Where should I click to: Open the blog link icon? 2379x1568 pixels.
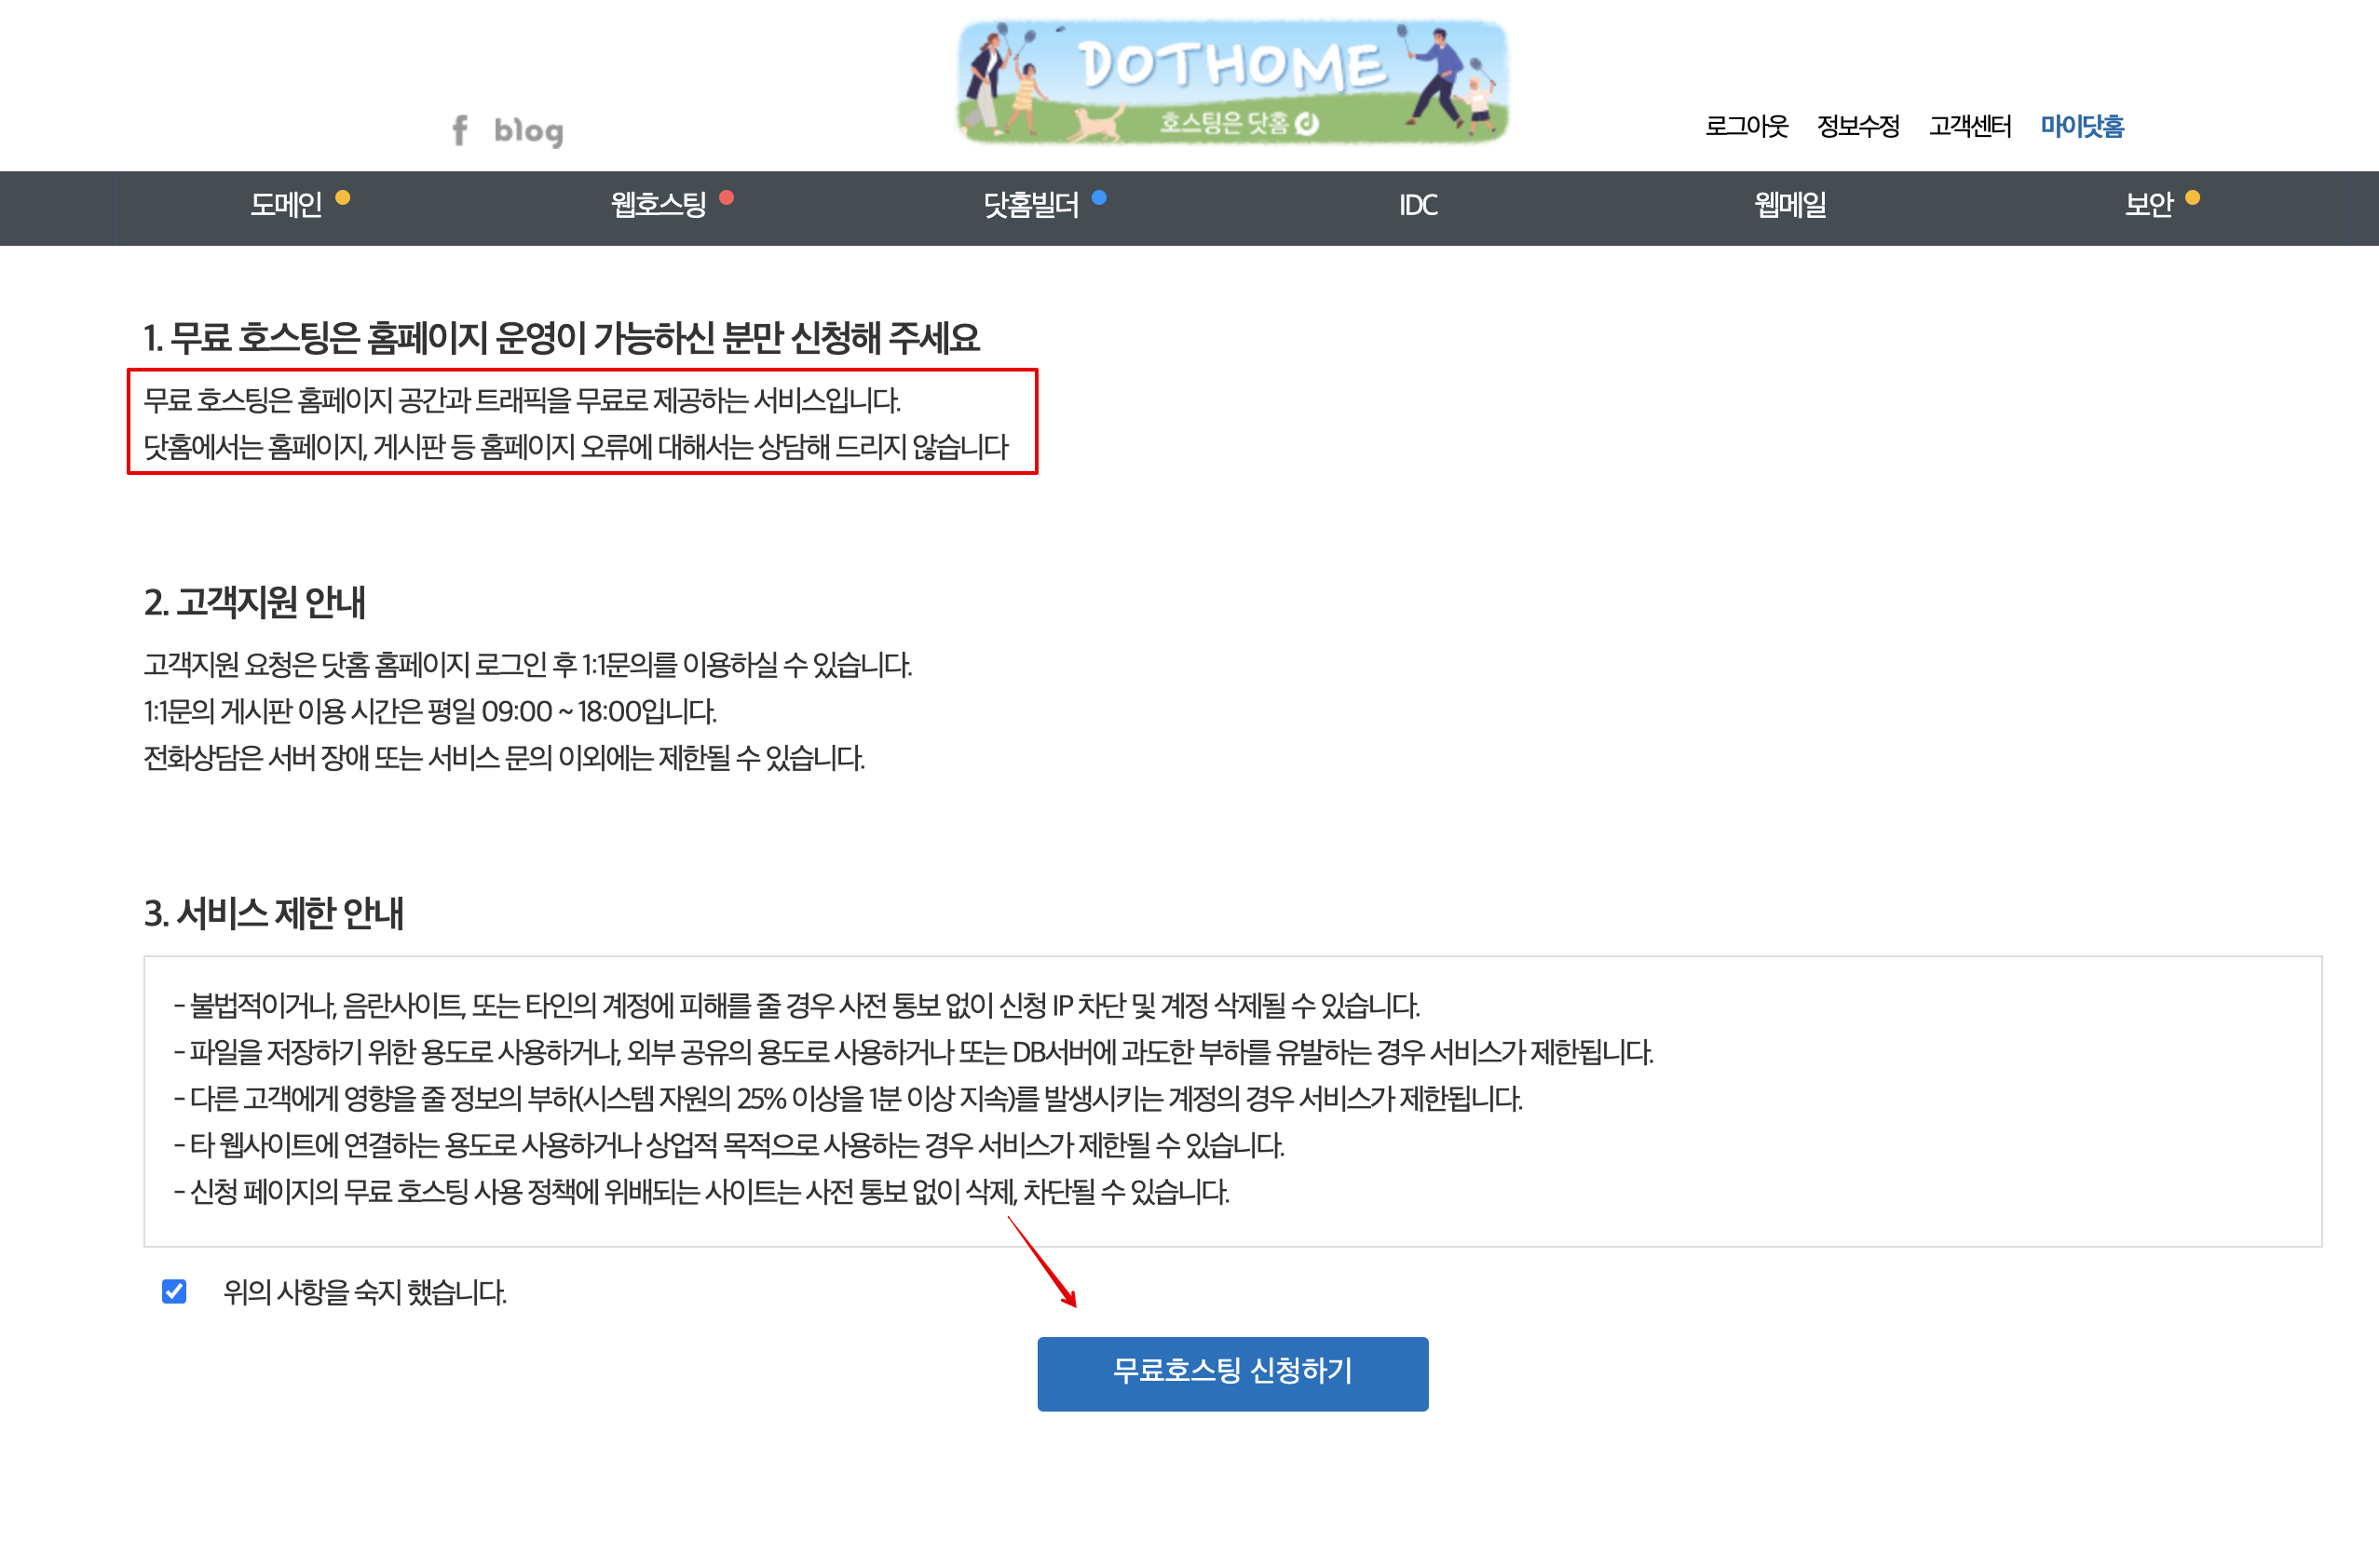click(528, 131)
